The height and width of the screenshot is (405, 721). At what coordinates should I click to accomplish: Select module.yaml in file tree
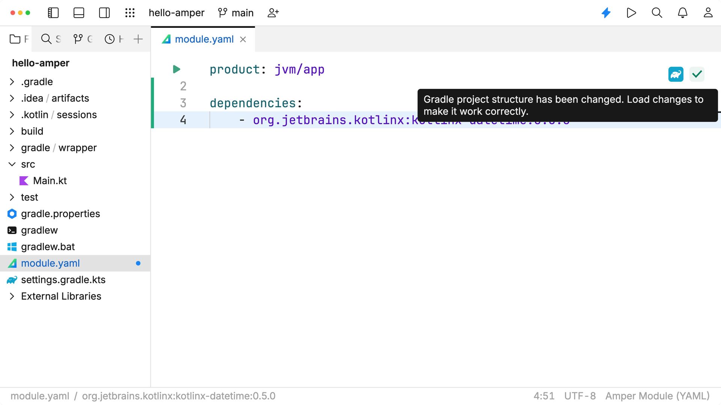tap(75, 263)
